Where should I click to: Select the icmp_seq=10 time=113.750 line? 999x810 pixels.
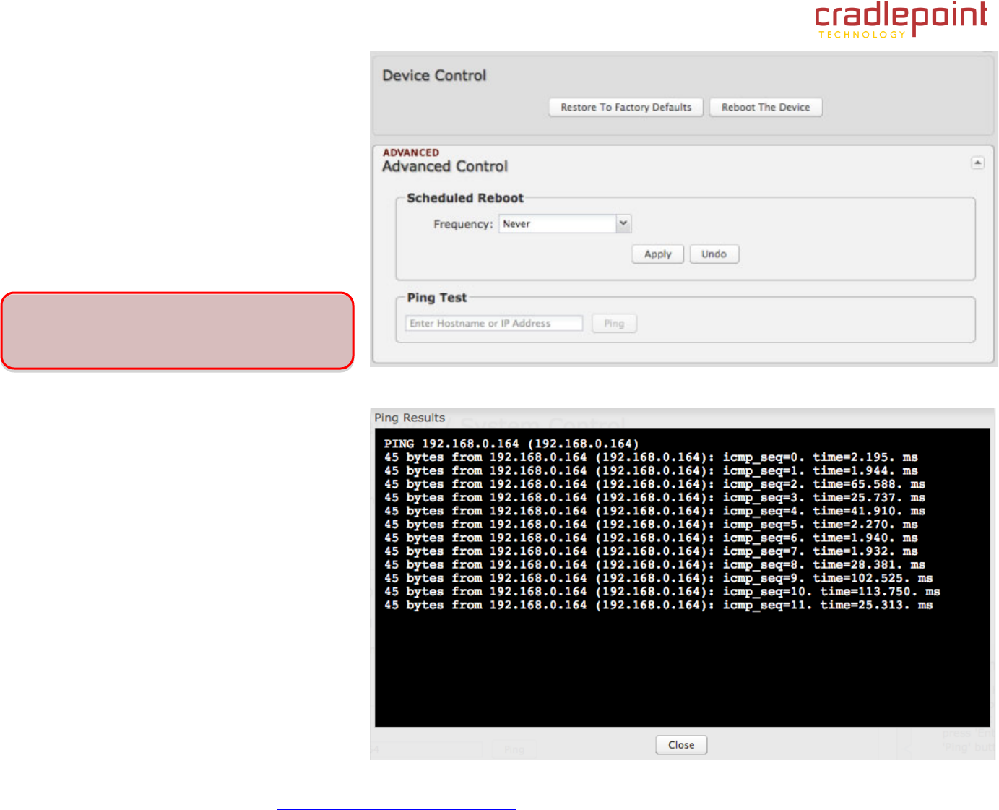(662, 592)
